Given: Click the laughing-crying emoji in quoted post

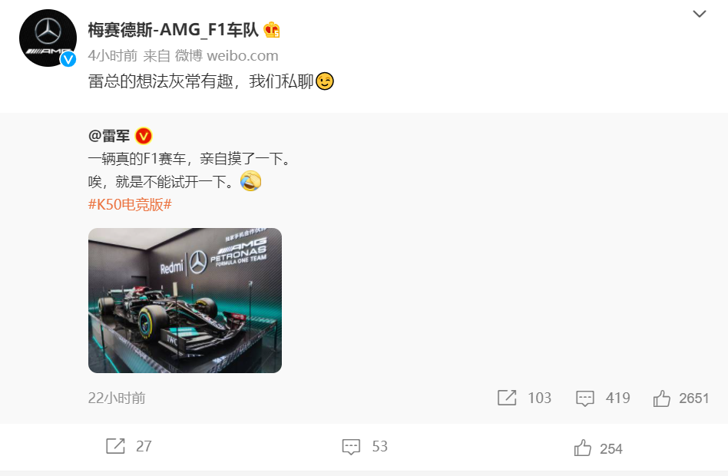Looking at the screenshot, I should (x=250, y=181).
